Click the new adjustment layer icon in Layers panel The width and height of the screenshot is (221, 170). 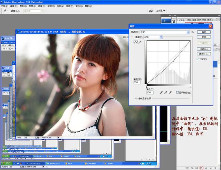click(x=201, y=168)
